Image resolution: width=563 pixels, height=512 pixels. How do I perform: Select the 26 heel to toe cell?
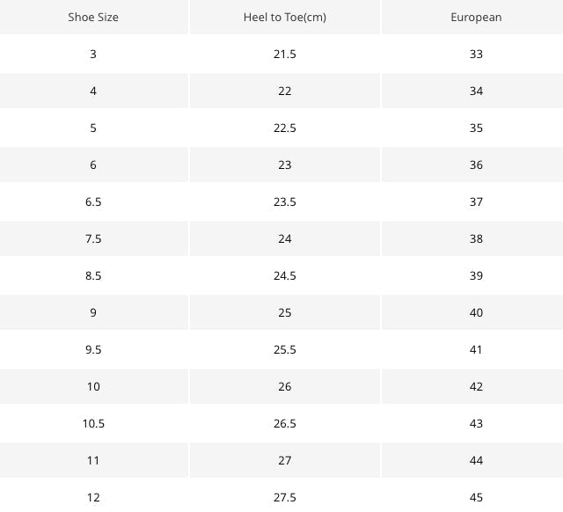click(x=284, y=387)
